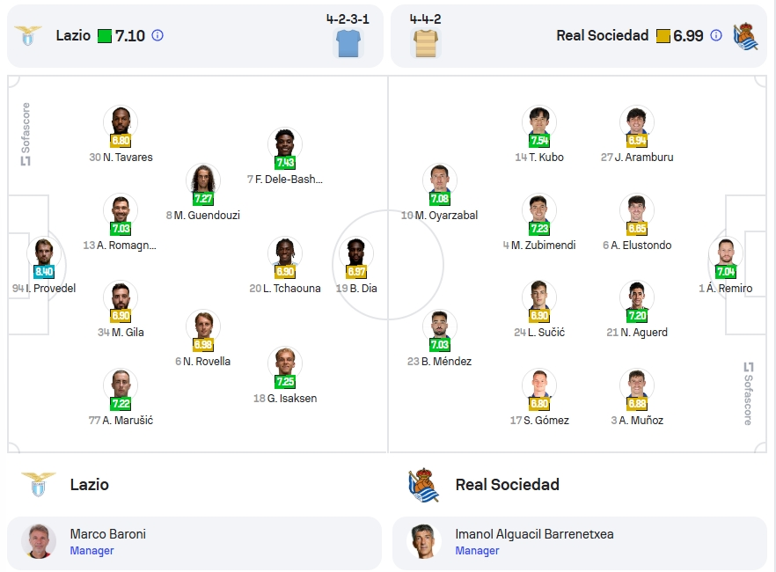
Task: Click the Lazio eagle crest in header
Action: [28, 35]
